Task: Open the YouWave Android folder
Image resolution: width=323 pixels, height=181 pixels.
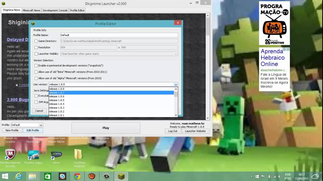Action: (79, 158)
